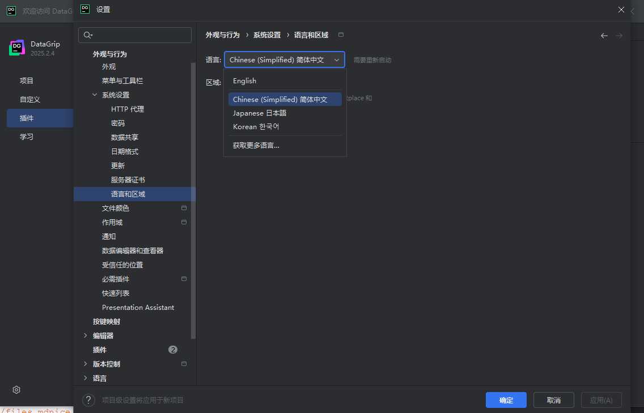644x413 pixels.
Task: Open the 语言 combo box
Action: pos(284,60)
